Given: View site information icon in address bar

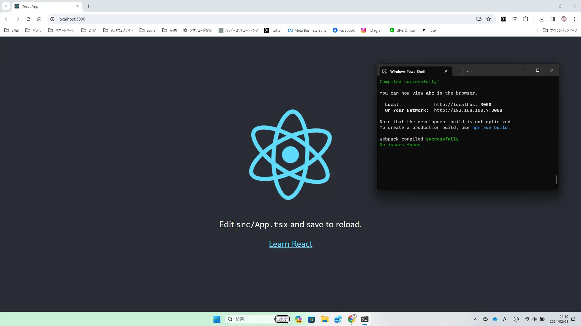Looking at the screenshot, I should pos(52,19).
